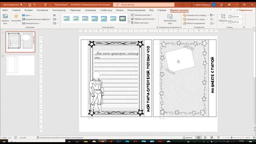The width and height of the screenshot is (256, 144).
Task: Click the Alt Text (Замещающий текст) icon
Action: [170, 16]
